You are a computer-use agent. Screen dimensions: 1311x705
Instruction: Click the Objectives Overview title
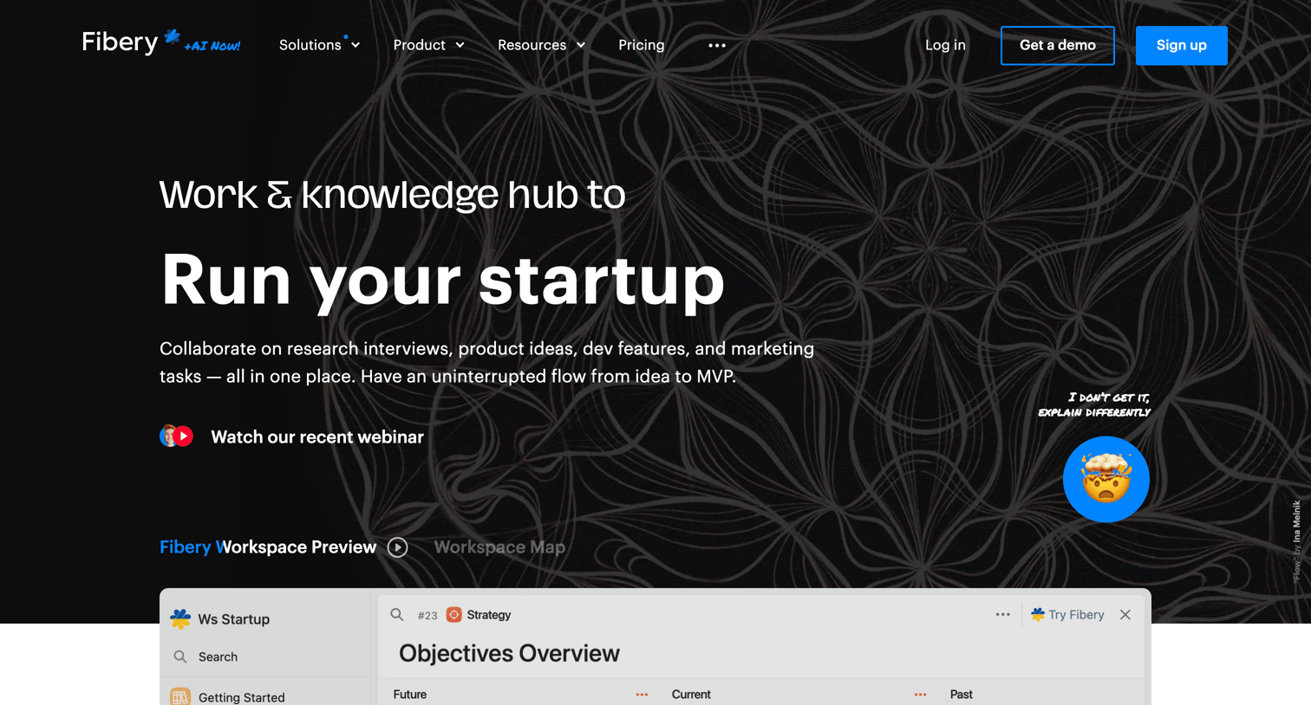click(509, 654)
